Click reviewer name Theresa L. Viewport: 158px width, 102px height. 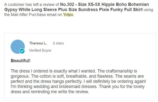[38, 43]
